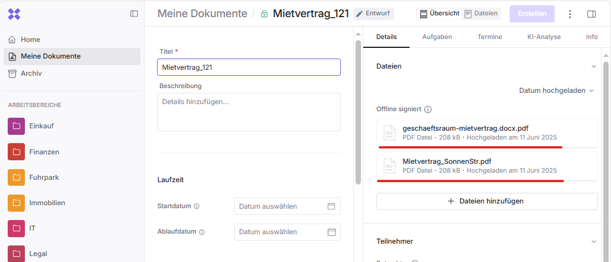Click into the Beschreibung text area
The height and width of the screenshot is (262, 611).
coord(248,112)
